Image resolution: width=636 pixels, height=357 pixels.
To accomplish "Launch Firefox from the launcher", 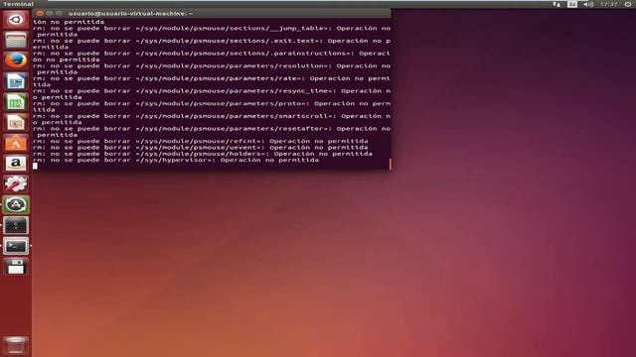I will click(16, 60).
